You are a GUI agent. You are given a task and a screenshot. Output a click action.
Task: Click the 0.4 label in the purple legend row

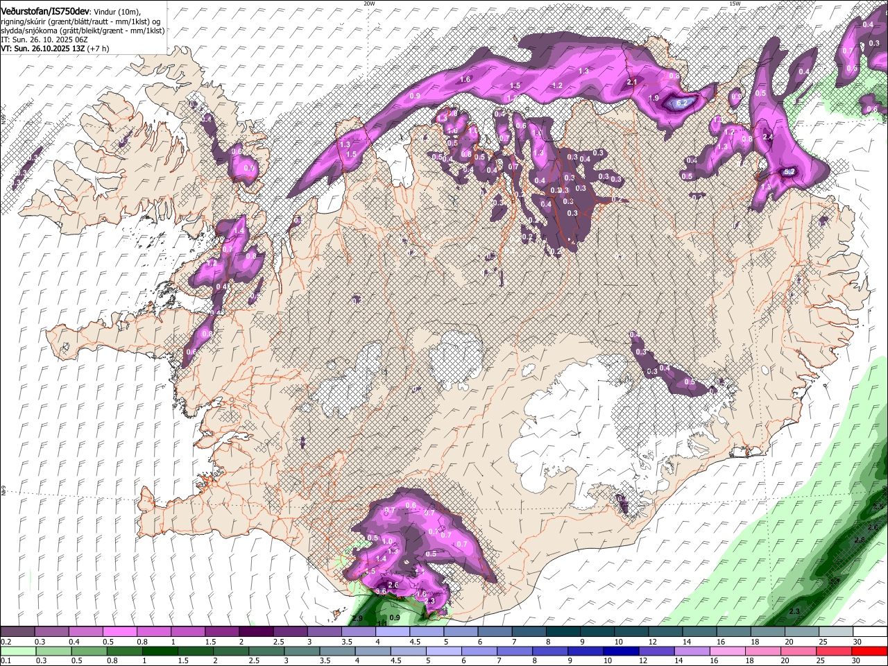pos(73,642)
